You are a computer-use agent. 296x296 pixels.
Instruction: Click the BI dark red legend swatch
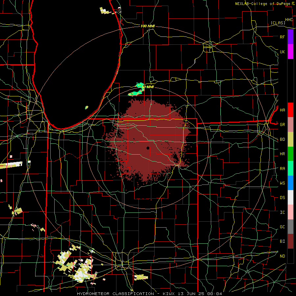pyautogui.click(x=290, y=241)
